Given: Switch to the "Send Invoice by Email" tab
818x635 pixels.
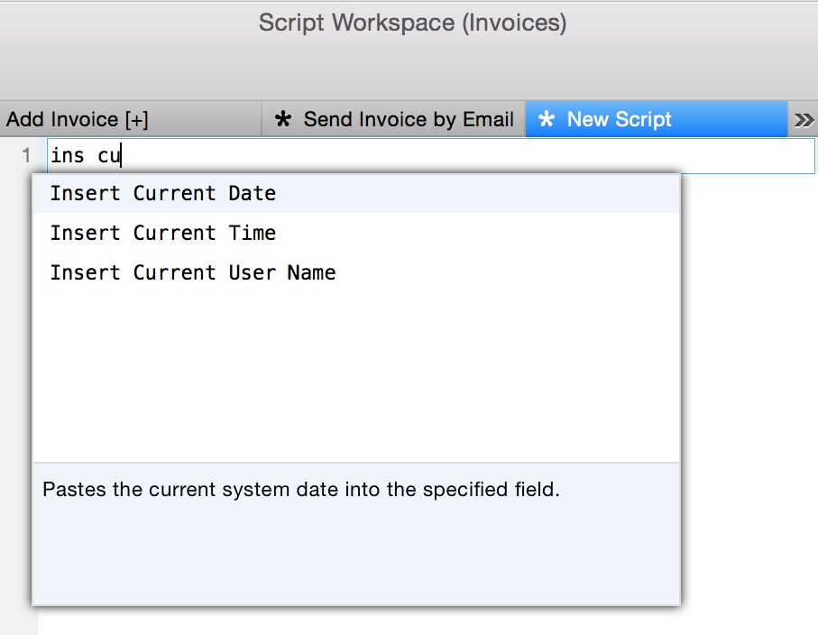Looking at the screenshot, I should [x=407, y=119].
